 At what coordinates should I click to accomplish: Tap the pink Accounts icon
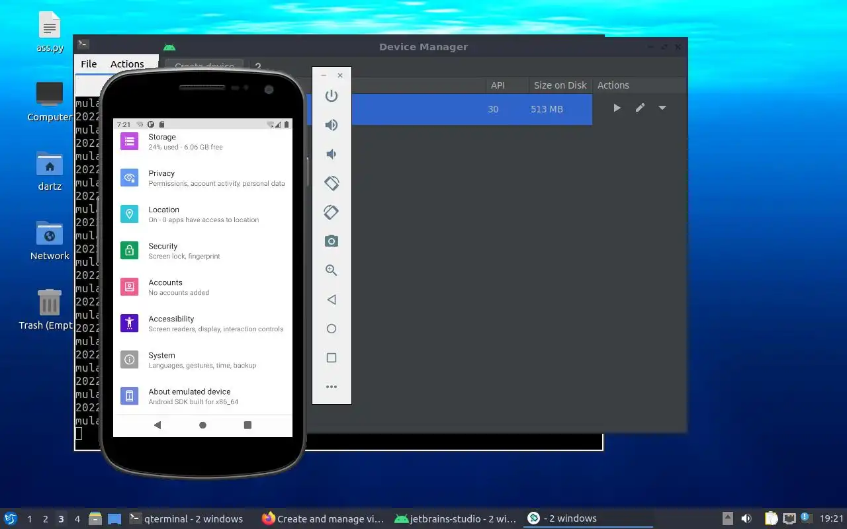tap(130, 287)
